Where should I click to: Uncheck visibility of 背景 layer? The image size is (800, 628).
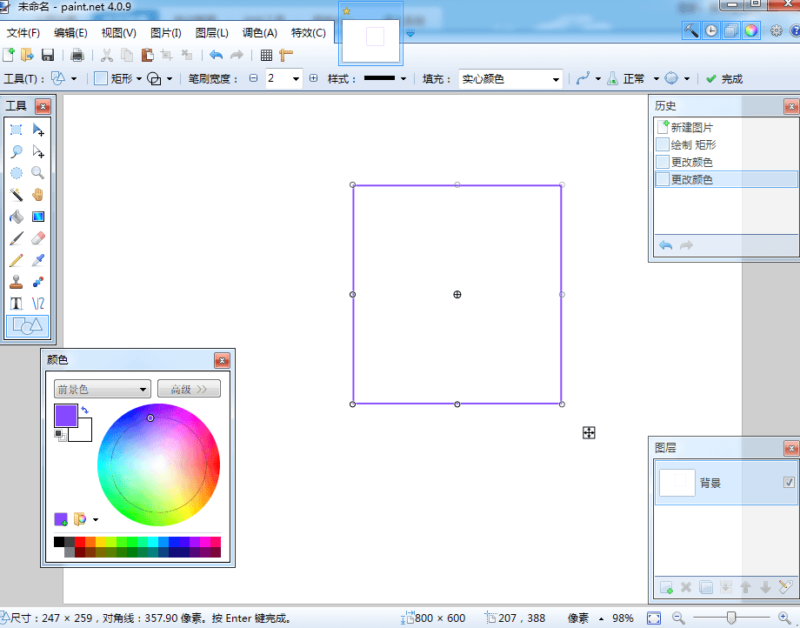pos(789,482)
